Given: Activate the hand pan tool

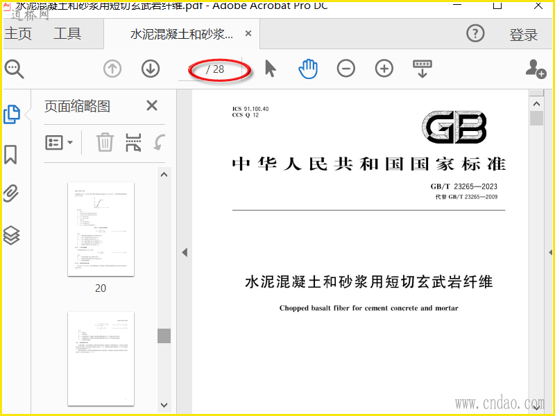Looking at the screenshot, I should click(x=308, y=69).
